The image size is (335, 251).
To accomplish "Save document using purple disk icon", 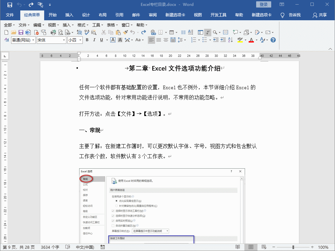I will (21, 32).
